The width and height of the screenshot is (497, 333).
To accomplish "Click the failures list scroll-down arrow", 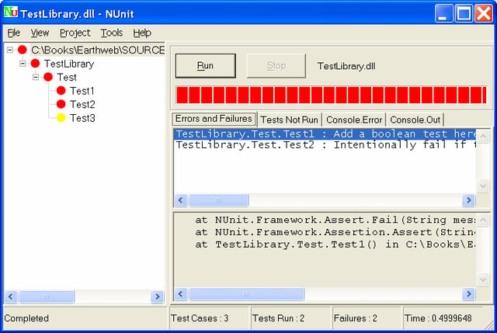I will [x=483, y=185].
